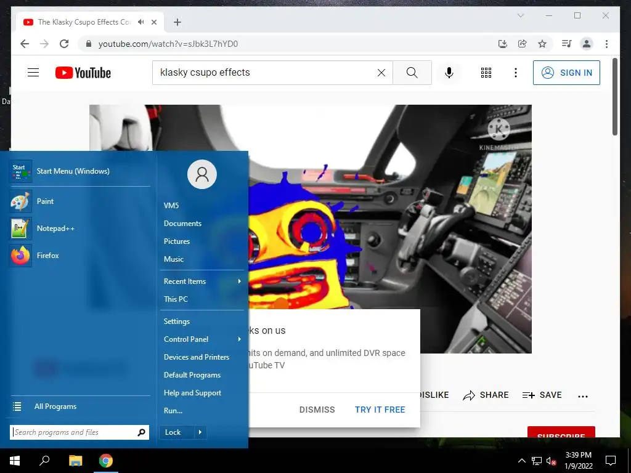
Task: Go back in Chrome
Action: point(25,44)
